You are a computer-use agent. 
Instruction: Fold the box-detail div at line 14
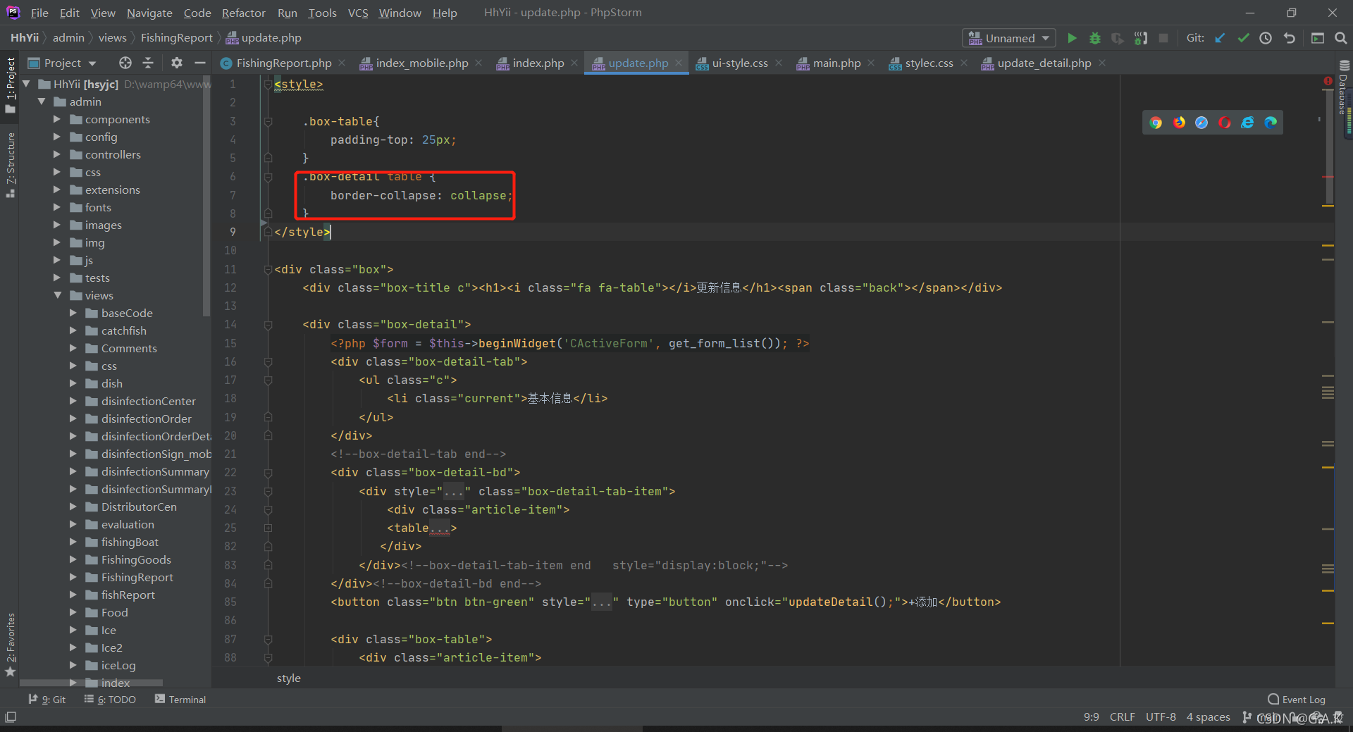pos(268,325)
